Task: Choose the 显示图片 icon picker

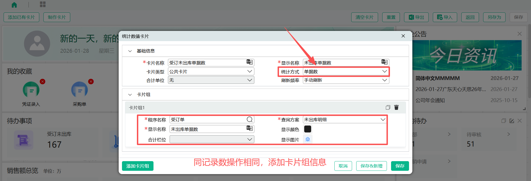Action: pyautogui.click(x=308, y=139)
